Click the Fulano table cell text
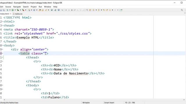The image size is (186, 104). click(x=54, y=97)
